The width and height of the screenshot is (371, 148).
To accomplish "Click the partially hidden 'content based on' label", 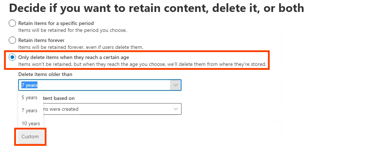I will coord(62,98).
